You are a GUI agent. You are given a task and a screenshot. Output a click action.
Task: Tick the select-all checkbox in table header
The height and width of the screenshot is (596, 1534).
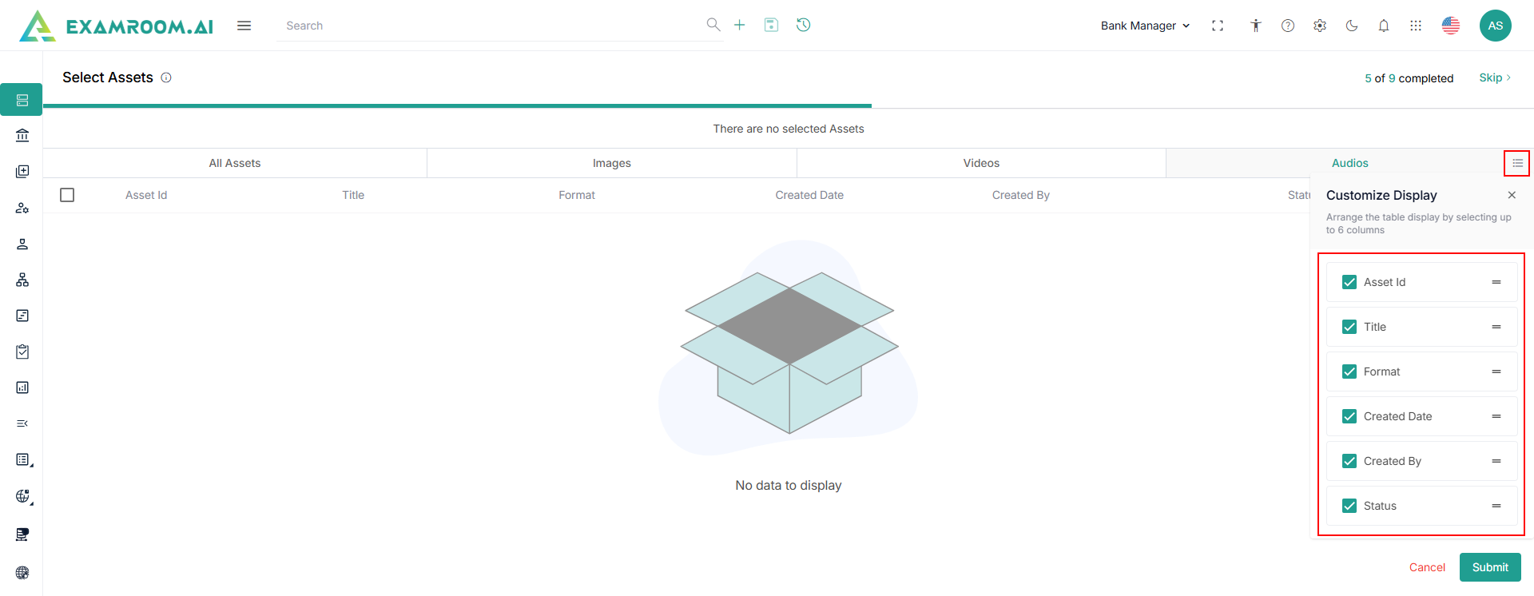(67, 195)
